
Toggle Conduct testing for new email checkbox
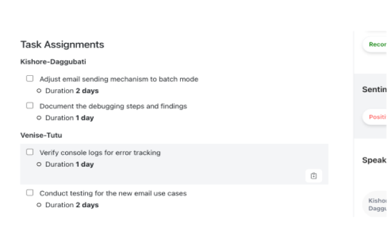[29, 193]
